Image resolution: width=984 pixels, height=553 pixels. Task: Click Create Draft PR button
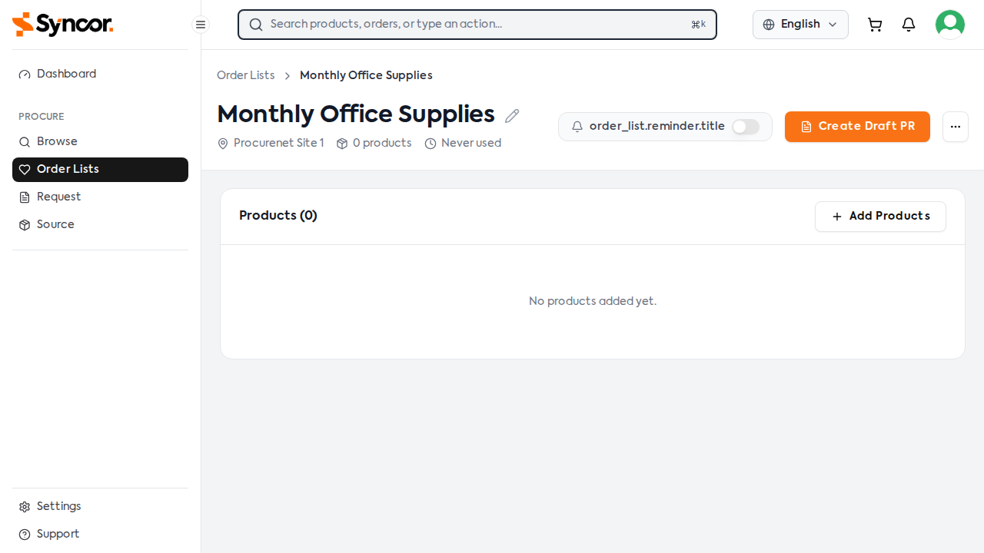(857, 127)
